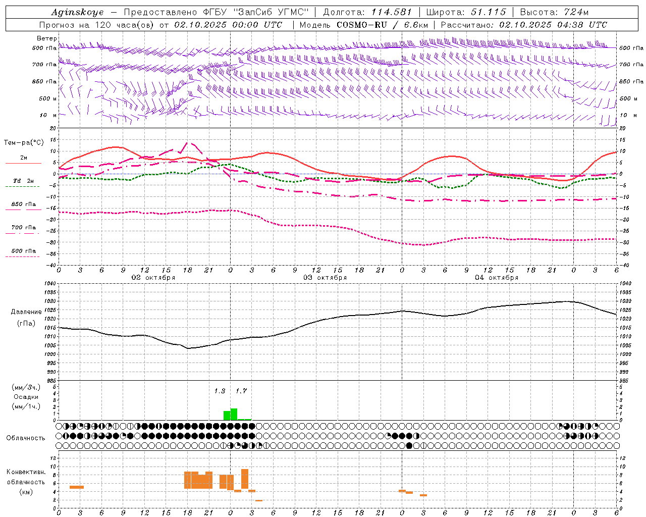Click the red "2м" temperature legend line

click(23, 163)
